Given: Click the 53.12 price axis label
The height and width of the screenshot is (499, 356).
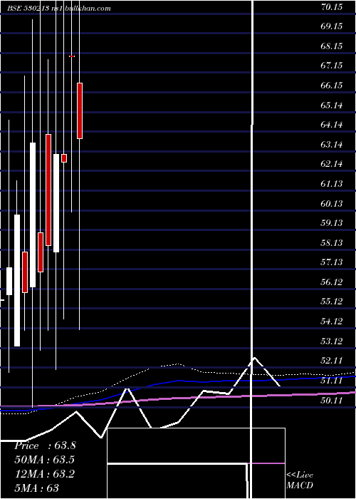Looking at the screenshot, I should pos(332,341).
